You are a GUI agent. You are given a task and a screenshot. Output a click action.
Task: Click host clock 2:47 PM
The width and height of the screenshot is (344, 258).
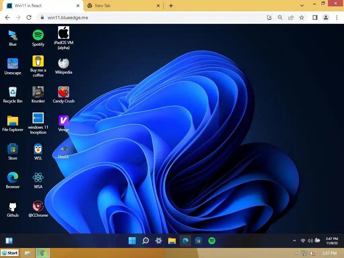329,253
